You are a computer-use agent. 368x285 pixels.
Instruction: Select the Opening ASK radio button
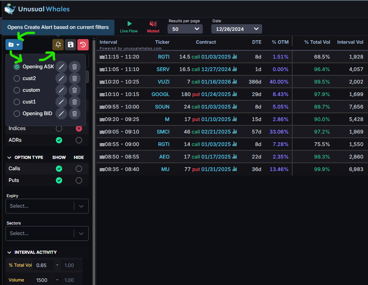click(x=17, y=67)
